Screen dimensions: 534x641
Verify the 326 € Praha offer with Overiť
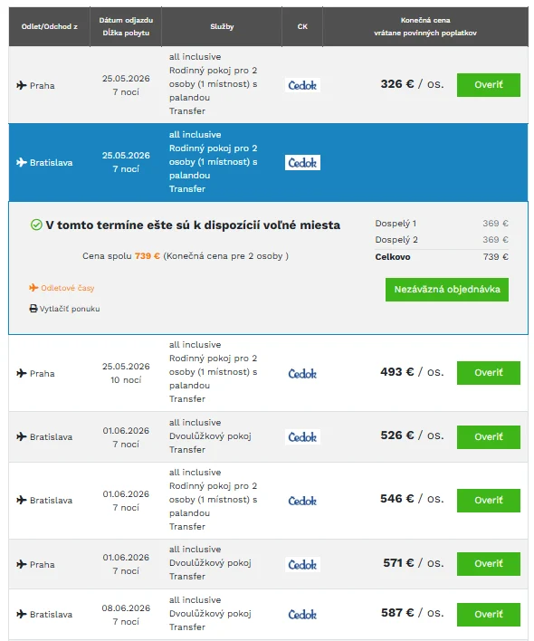(x=489, y=85)
